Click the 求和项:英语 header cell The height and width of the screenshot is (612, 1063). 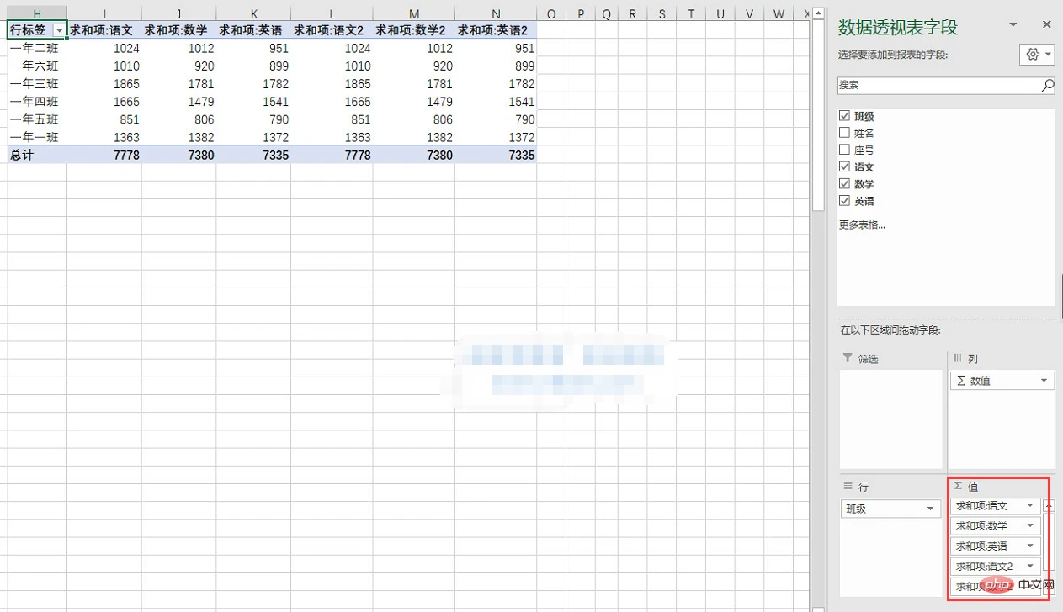[254, 30]
